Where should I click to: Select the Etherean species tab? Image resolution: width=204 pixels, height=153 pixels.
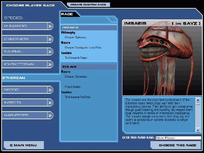click(14, 77)
